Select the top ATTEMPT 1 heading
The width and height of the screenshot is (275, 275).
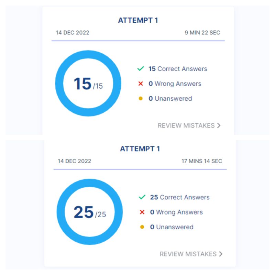(138, 20)
